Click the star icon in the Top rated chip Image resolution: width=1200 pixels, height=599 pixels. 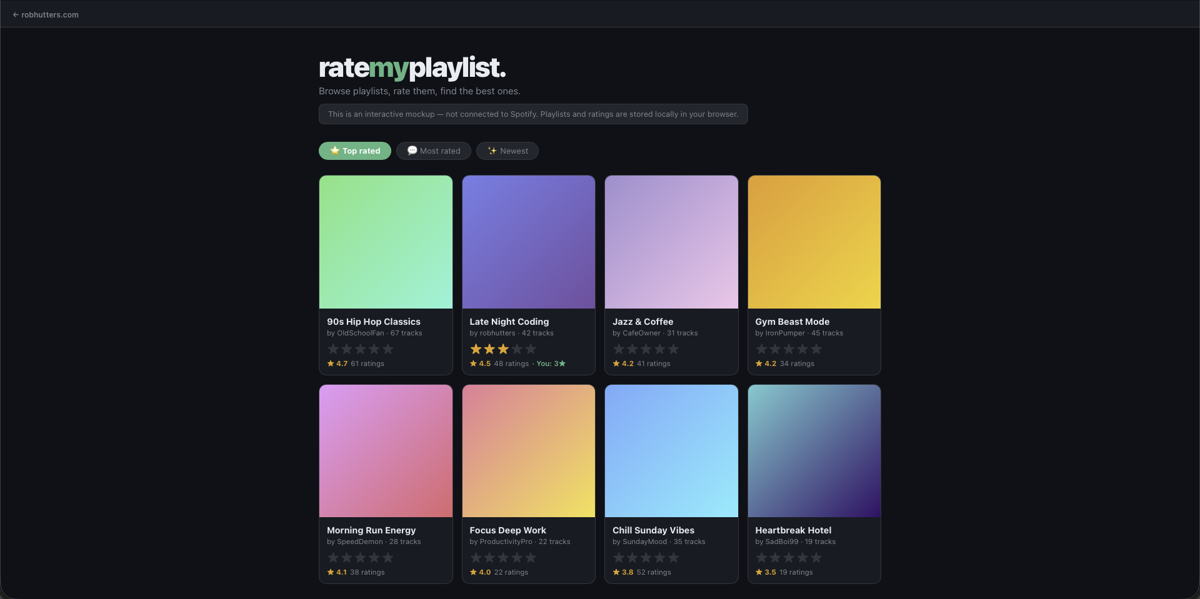[x=334, y=151]
